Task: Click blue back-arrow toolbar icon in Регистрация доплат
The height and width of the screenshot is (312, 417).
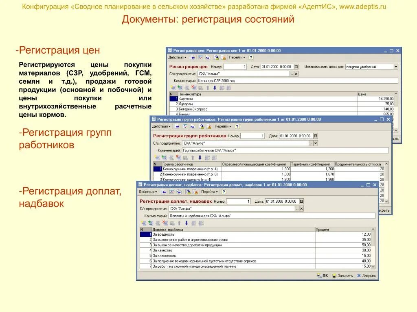Action: click(164, 192)
